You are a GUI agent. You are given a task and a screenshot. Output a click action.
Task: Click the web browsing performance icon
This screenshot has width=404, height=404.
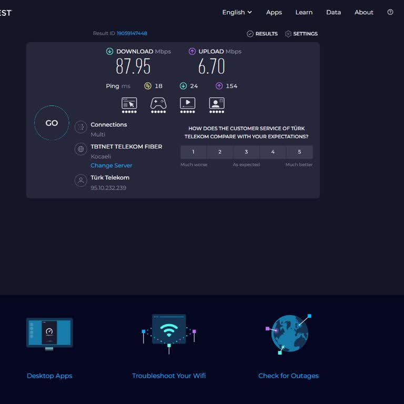[129, 105]
